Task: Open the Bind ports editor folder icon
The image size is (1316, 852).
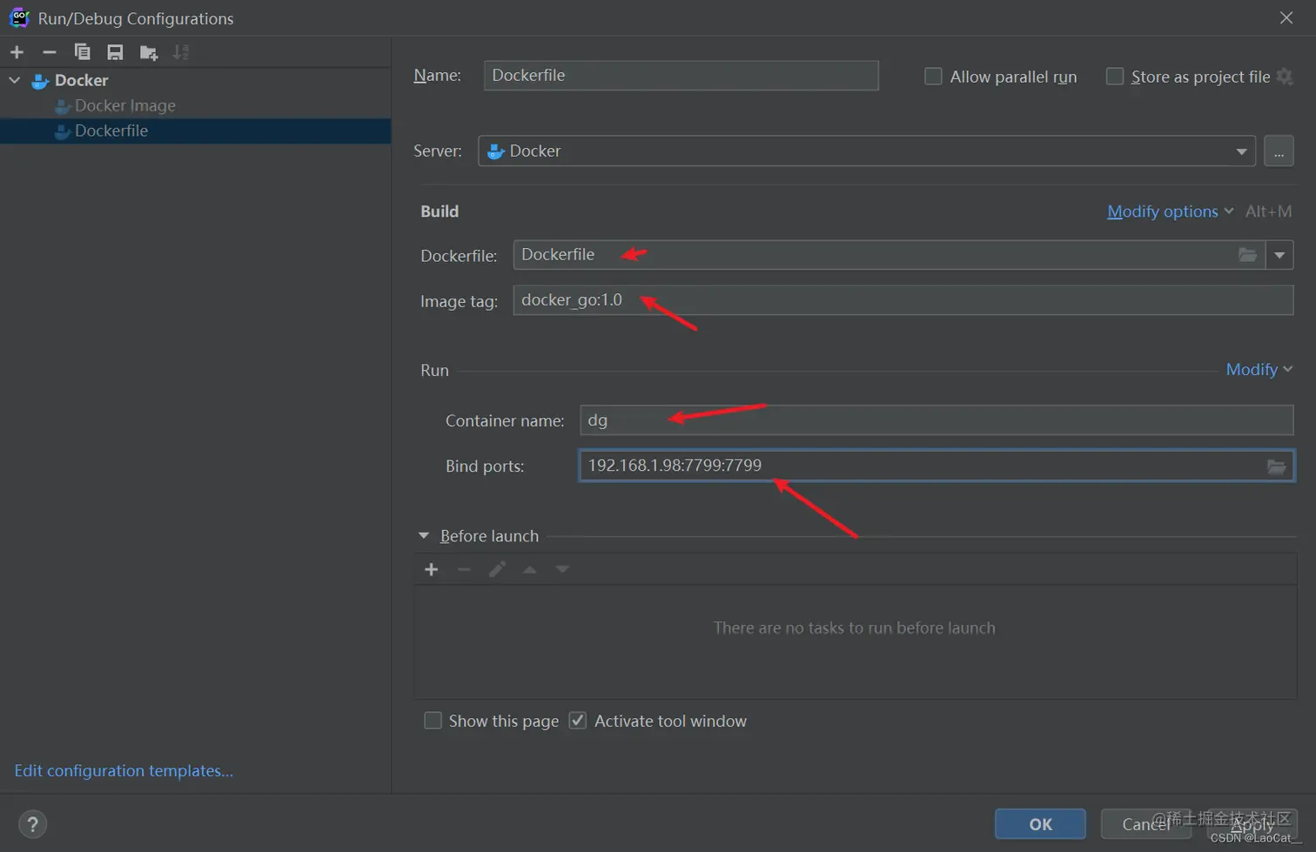Action: tap(1276, 466)
